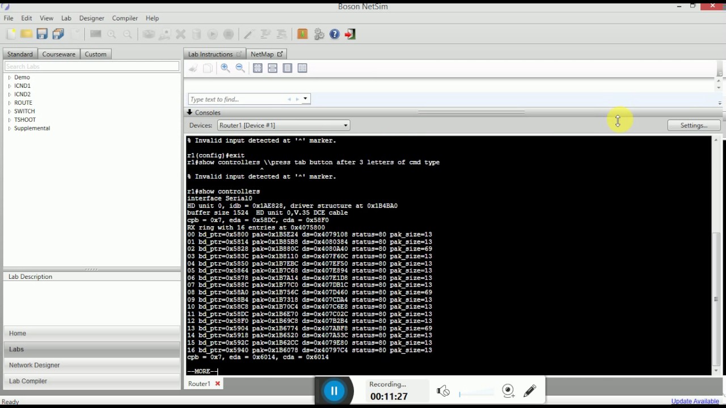Adjust the recorder volume slider
Viewport: 726px width, 408px height.
pyautogui.click(x=476, y=393)
